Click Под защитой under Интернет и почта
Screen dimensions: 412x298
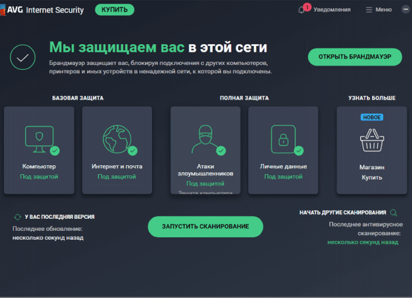117,176
